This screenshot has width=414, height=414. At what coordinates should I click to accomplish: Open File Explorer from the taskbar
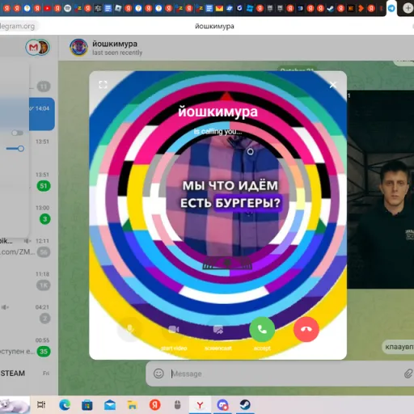pos(133,405)
